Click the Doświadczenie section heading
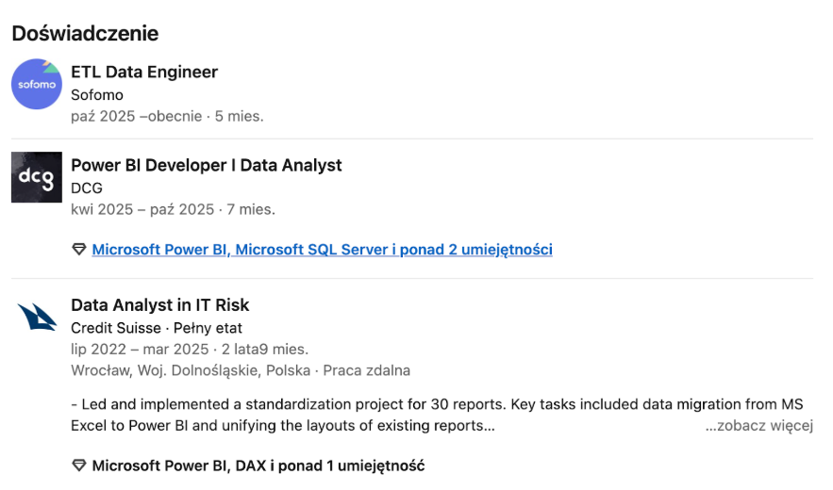The width and height of the screenshot is (833, 490). click(x=85, y=34)
